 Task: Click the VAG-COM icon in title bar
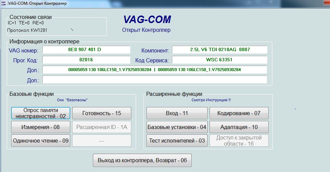(x=3, y=3)
